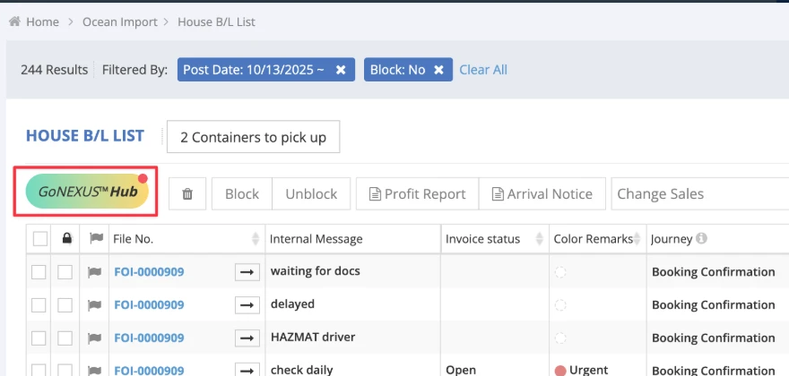Set the color remark circle for the 'waiting for docs' row
The height and width of the screenshot is (376, 789).
coord(560,272)
